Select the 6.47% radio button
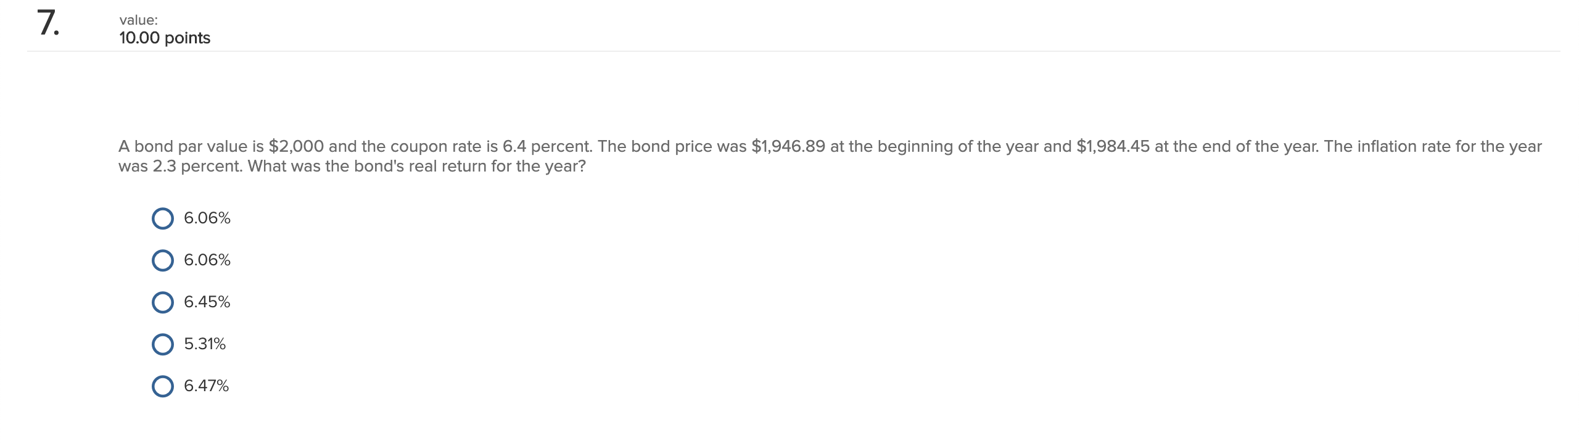This screenshot has width=1579, height=443. pos(162,386)
